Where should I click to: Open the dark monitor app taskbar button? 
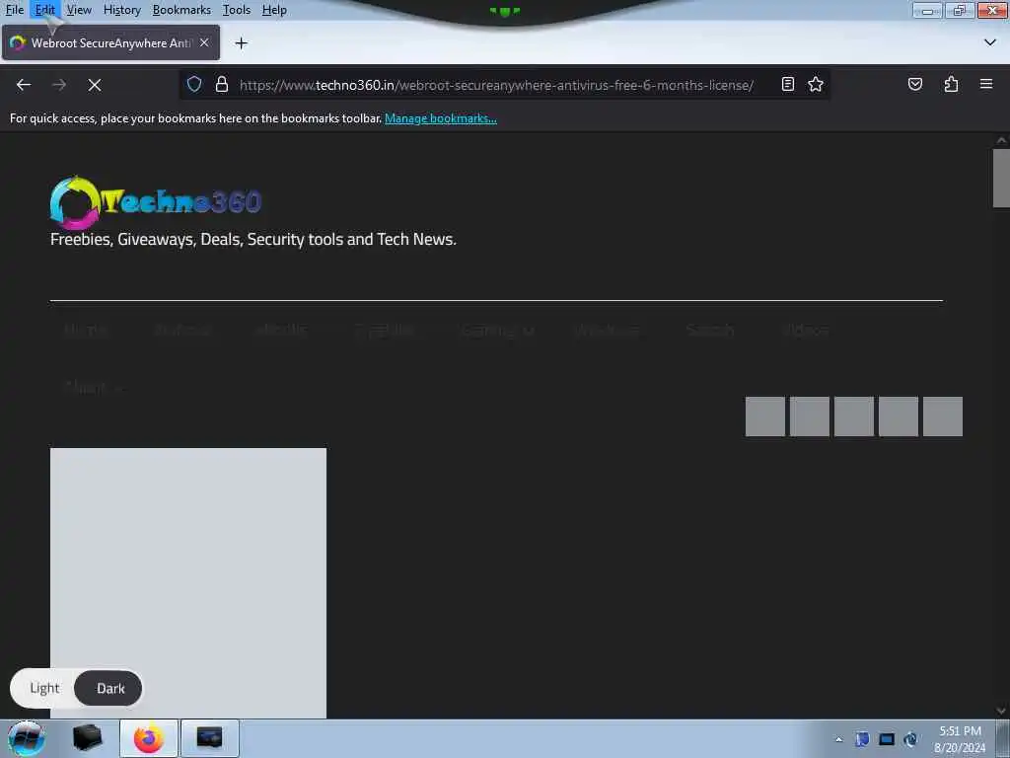point(209,738)
